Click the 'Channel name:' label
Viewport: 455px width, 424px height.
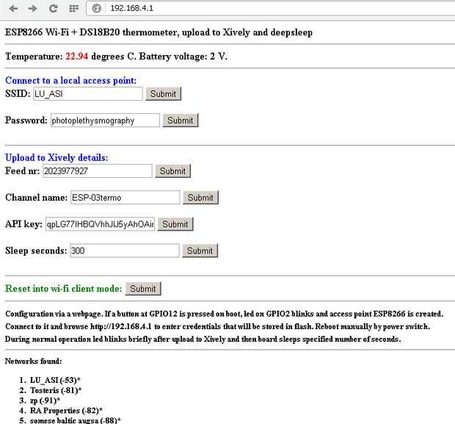point(36,198)
